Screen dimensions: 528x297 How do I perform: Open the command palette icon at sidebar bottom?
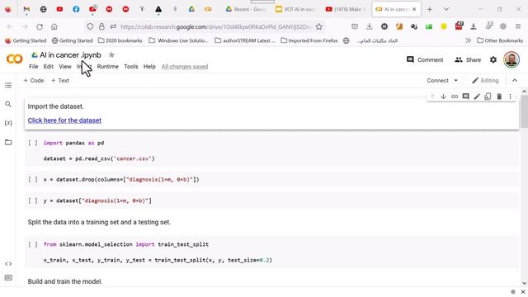(8, 278)
